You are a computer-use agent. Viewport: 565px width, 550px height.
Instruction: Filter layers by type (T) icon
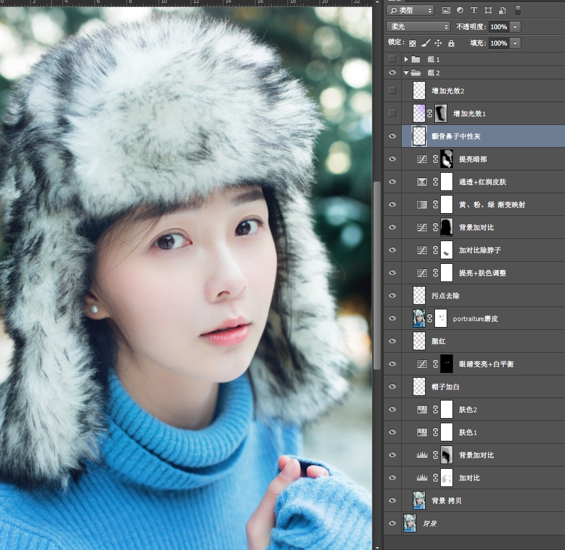pos(474,10)
